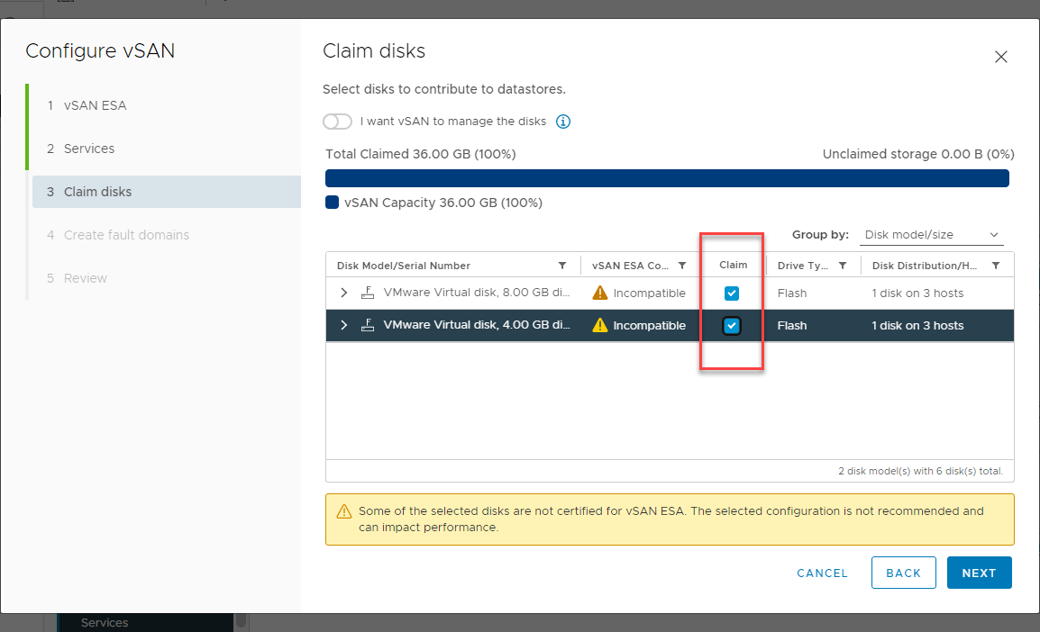The height and width of the screenshot is (632, 1040).
Task: Uncheck the Claim checkbox for the 4.00 GB disk
Action: (x=731, y=325)
